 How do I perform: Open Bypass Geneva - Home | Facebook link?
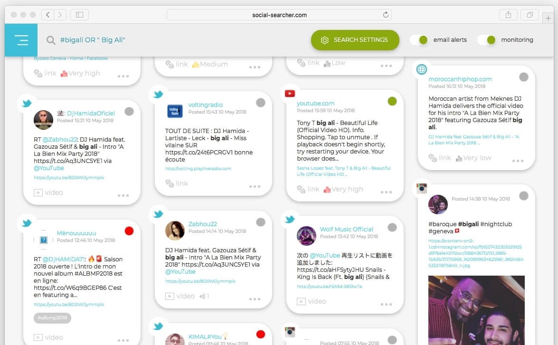tap(71, 58)
